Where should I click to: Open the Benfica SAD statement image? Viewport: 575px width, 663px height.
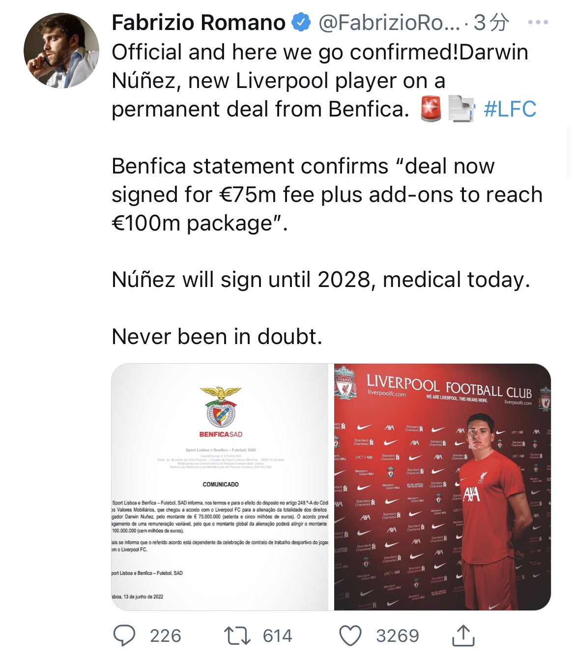[x=220, y=487]
